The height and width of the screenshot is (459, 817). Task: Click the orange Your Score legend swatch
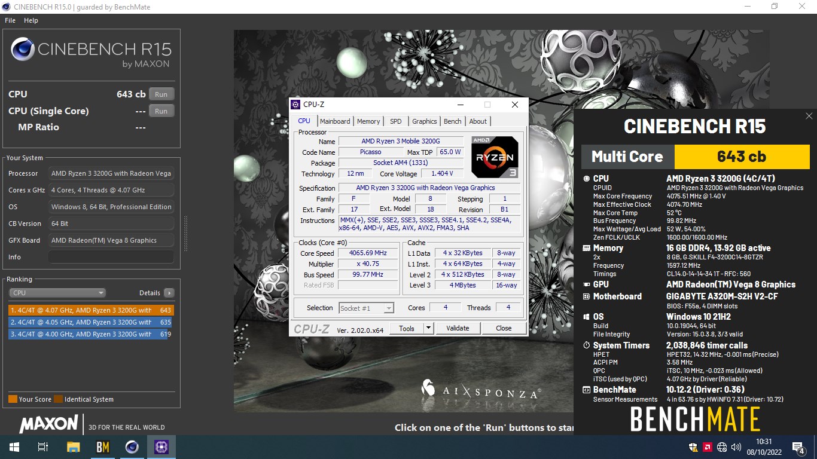13,399
